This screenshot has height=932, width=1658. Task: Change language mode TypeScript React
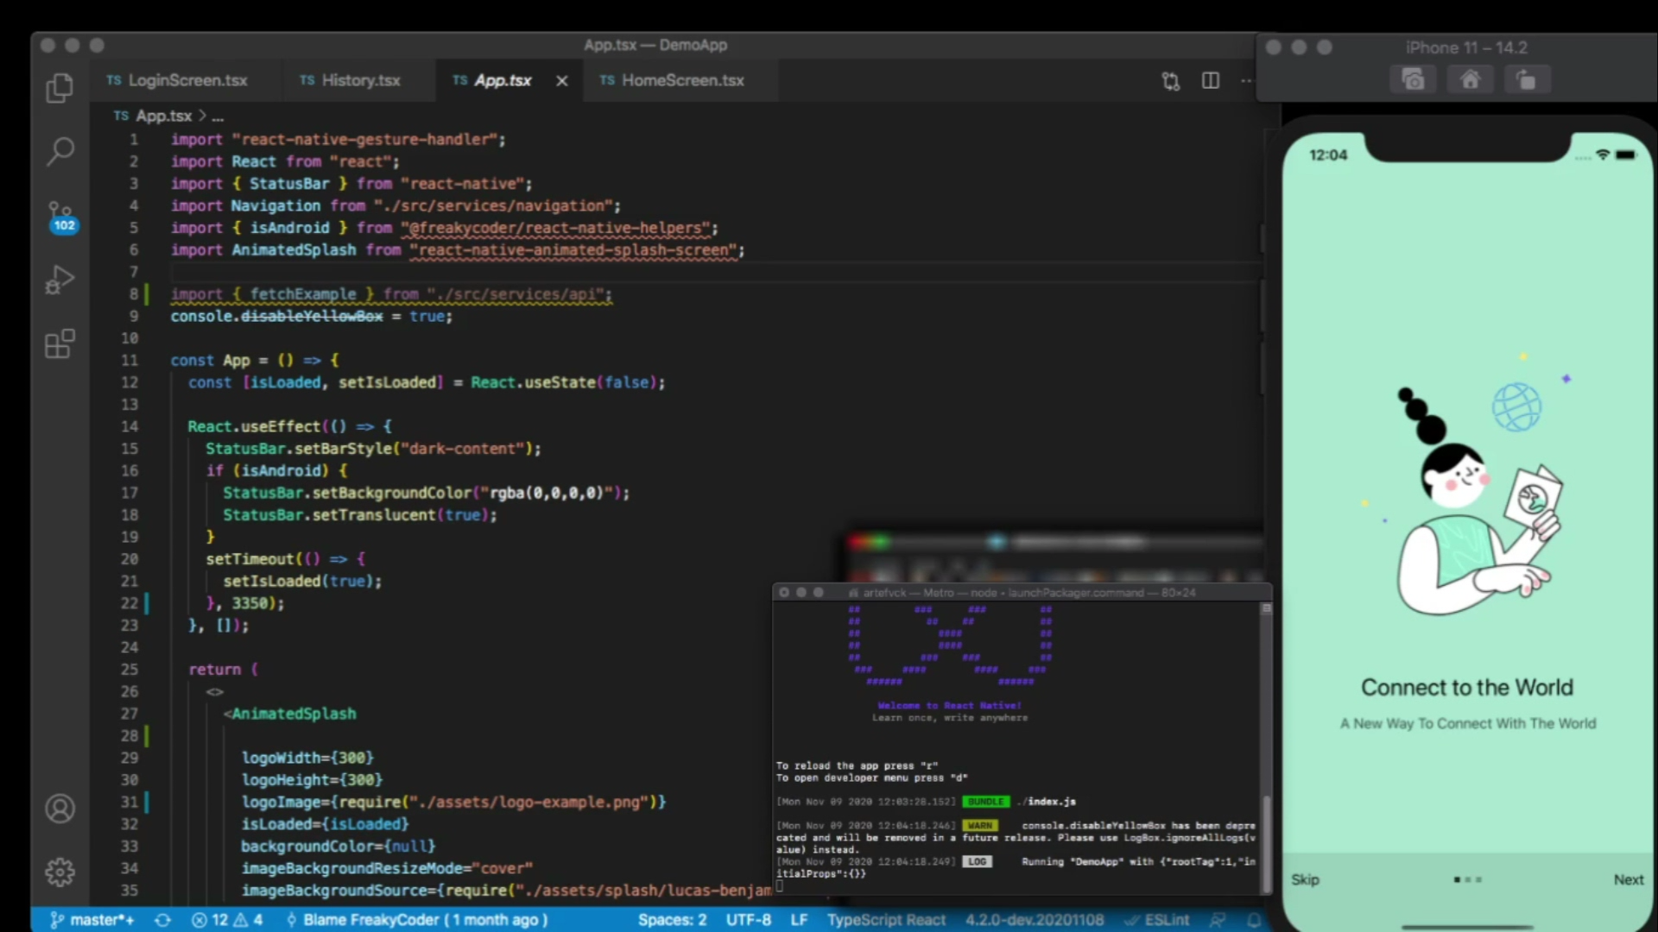pos(886,920)
